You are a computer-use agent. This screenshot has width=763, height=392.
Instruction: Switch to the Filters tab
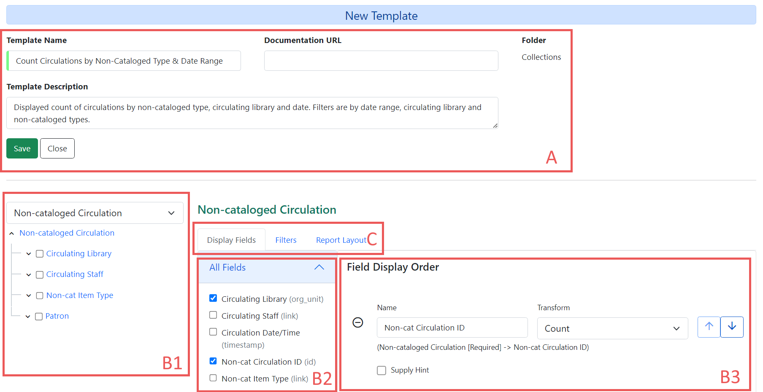[286, 239]
